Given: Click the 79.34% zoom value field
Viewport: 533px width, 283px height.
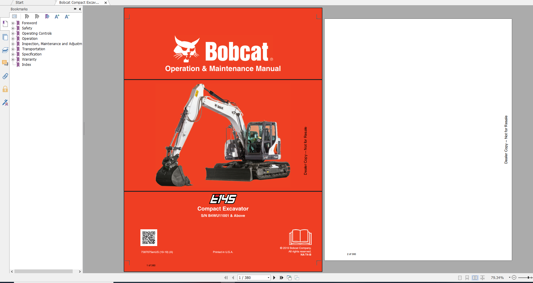Looking at the screenshot, I should pos(497,278).
